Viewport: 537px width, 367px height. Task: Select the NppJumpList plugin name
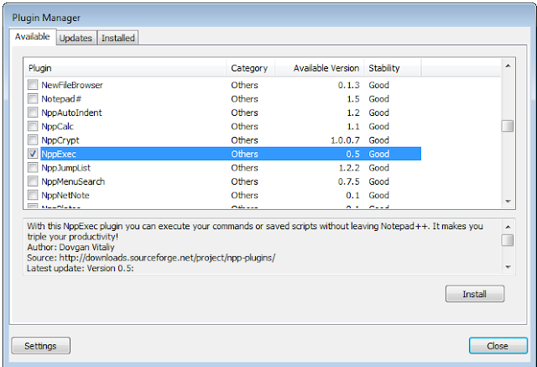(x=65, y=168)
